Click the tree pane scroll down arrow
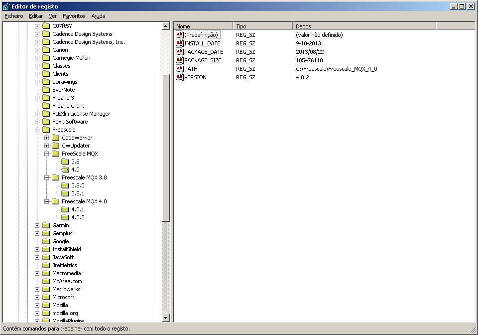This screenshot has height=335, width=478. point(165,318)
